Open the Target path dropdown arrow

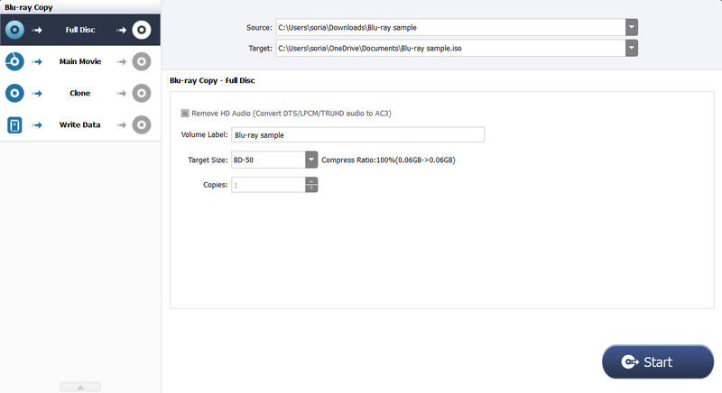(632, 49)
